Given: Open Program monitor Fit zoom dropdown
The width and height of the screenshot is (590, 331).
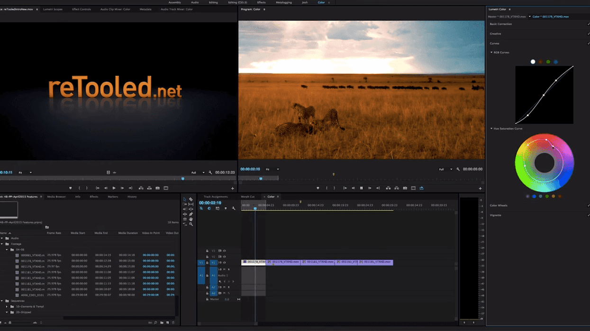Looking at the screenshot, I should [x=272, y=169].
